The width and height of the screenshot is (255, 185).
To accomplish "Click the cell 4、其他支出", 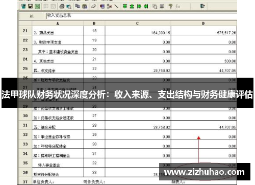I will pos(58,59).
